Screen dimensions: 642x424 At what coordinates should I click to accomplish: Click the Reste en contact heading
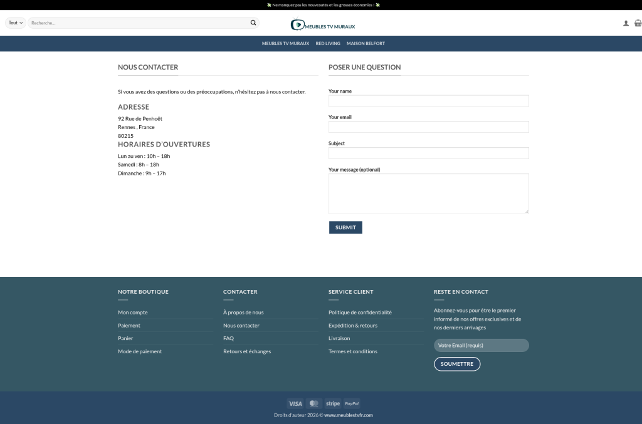pyautogui.click(x=461, y=292)
